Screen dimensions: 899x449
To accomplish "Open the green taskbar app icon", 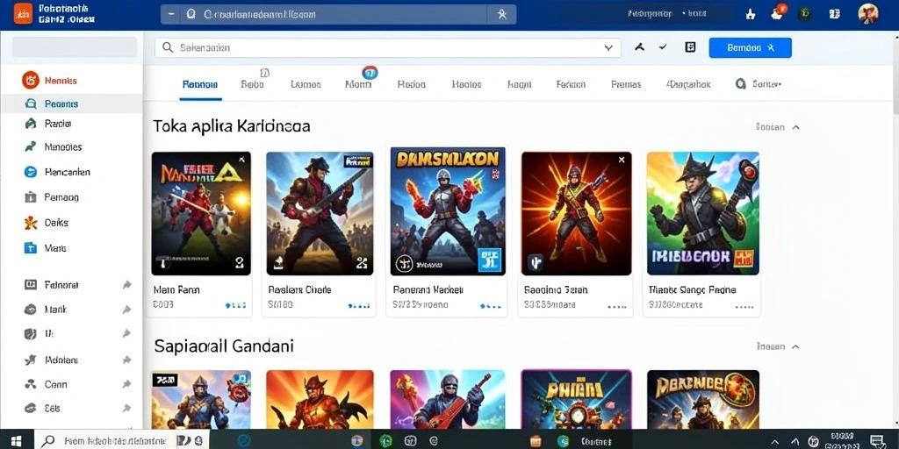I will 385,440.
